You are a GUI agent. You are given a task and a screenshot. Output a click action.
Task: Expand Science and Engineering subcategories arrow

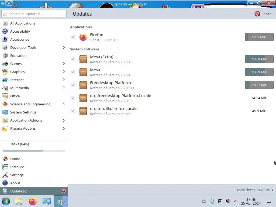tap(64, 104)
